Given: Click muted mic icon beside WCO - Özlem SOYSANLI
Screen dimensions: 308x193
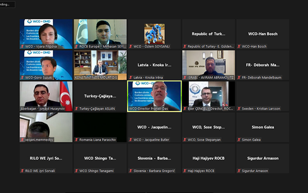Looking at the screenshot, I should click(x=131, y=46).
